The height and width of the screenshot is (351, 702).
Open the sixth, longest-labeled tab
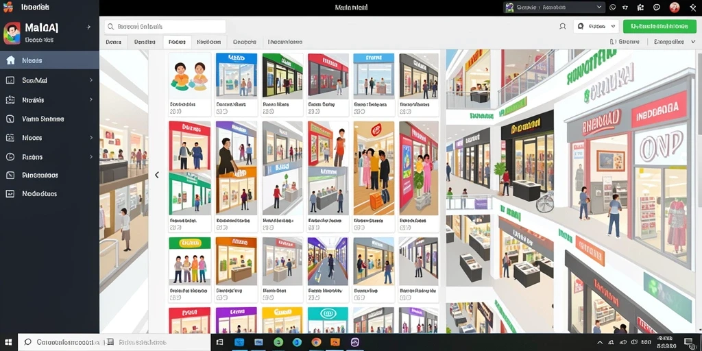[x=285, y=42]
